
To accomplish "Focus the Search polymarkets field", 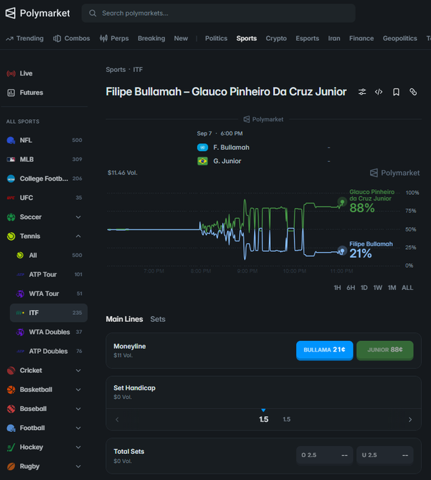I will click(x=219, y=13).
